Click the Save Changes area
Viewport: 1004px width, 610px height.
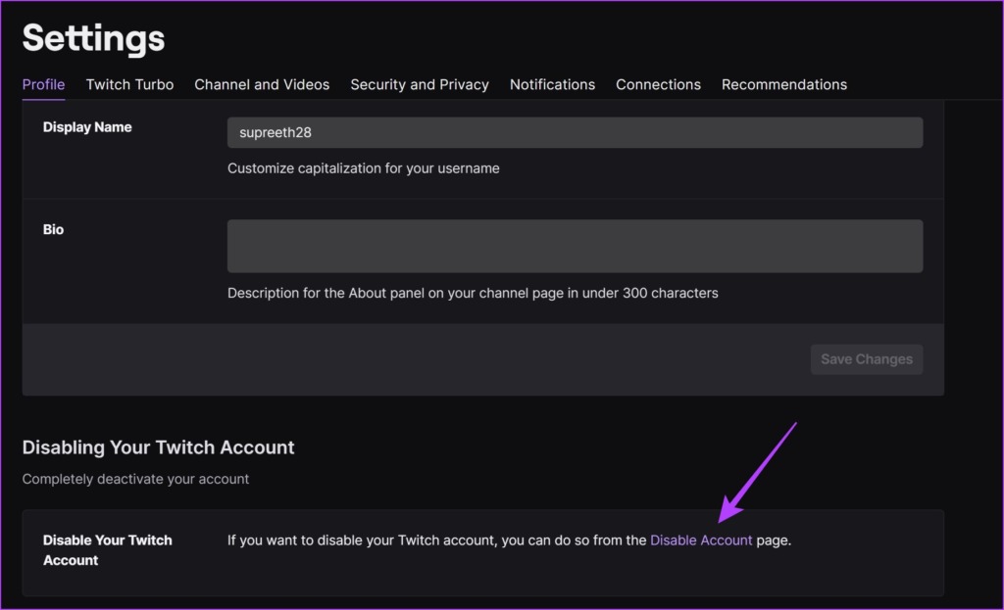pos(866,359)
